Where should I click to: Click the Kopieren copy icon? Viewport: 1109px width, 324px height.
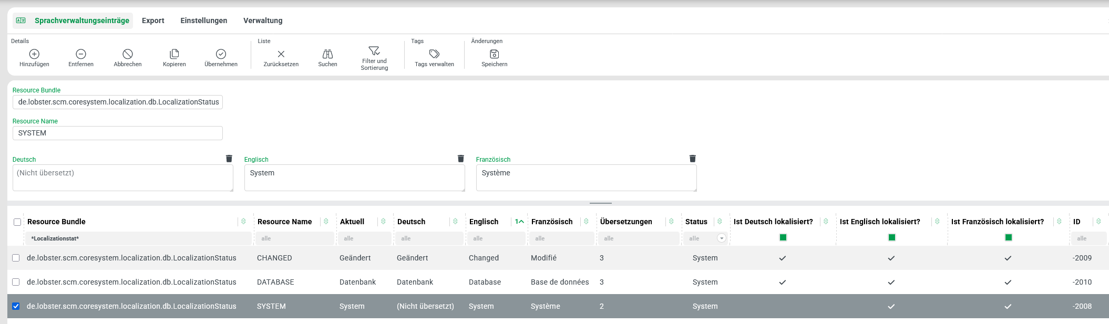click(x=174, y=54)
